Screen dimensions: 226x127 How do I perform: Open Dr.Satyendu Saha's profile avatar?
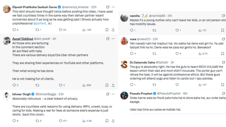124,64
